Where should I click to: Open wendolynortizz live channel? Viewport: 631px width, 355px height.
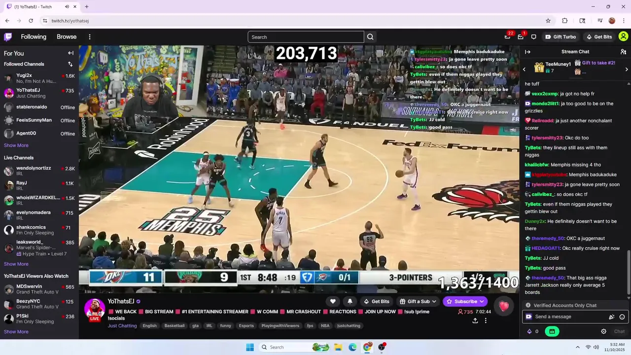click(x=39, y=171)
